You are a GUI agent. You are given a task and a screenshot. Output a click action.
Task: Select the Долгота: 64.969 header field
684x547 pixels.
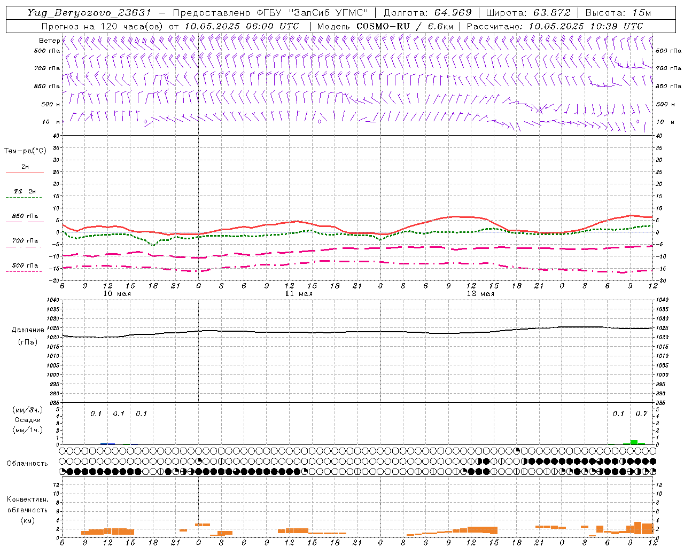pyautogui.click(x=428, y=13)
